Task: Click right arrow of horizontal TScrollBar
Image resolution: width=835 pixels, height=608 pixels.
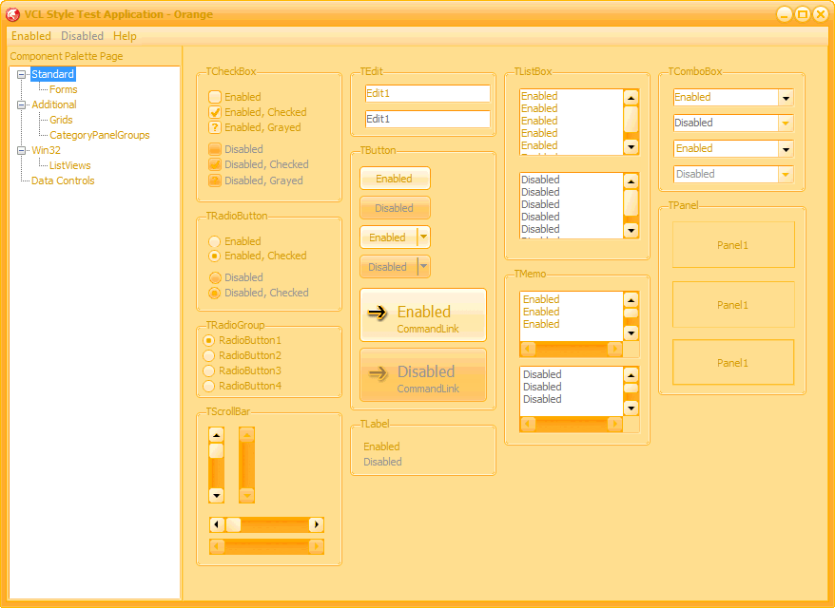Action: [317, 524]
